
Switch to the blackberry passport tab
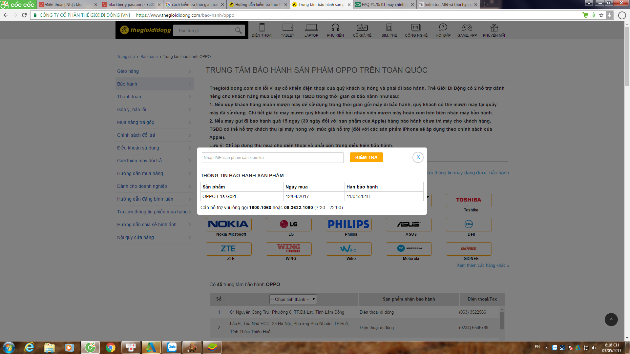coord(131,5)
